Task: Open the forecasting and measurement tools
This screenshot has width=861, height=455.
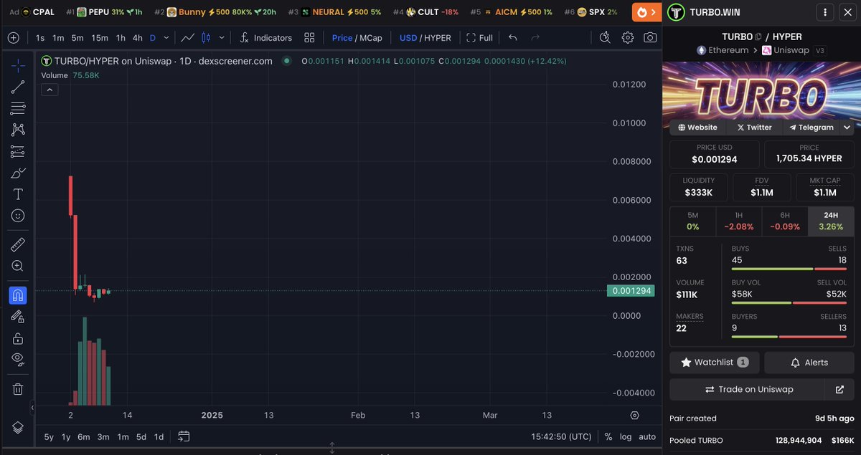Action: coord(18,152)
